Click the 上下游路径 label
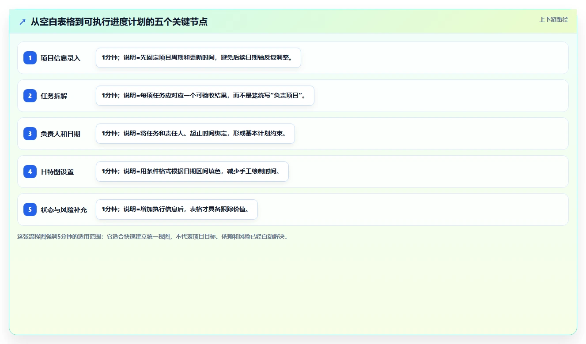This screenshot has width=586, height=344. (553, 19)
